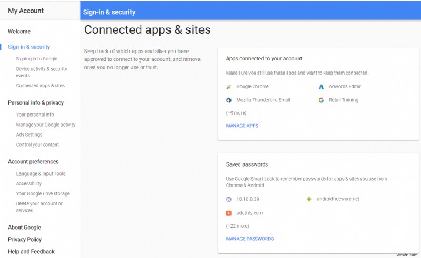Open Your personal info
This screenshot has width=421, height=258.
35,115
